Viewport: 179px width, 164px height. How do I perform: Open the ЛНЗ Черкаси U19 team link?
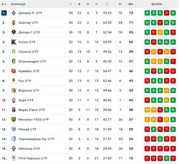coord(33,158)
